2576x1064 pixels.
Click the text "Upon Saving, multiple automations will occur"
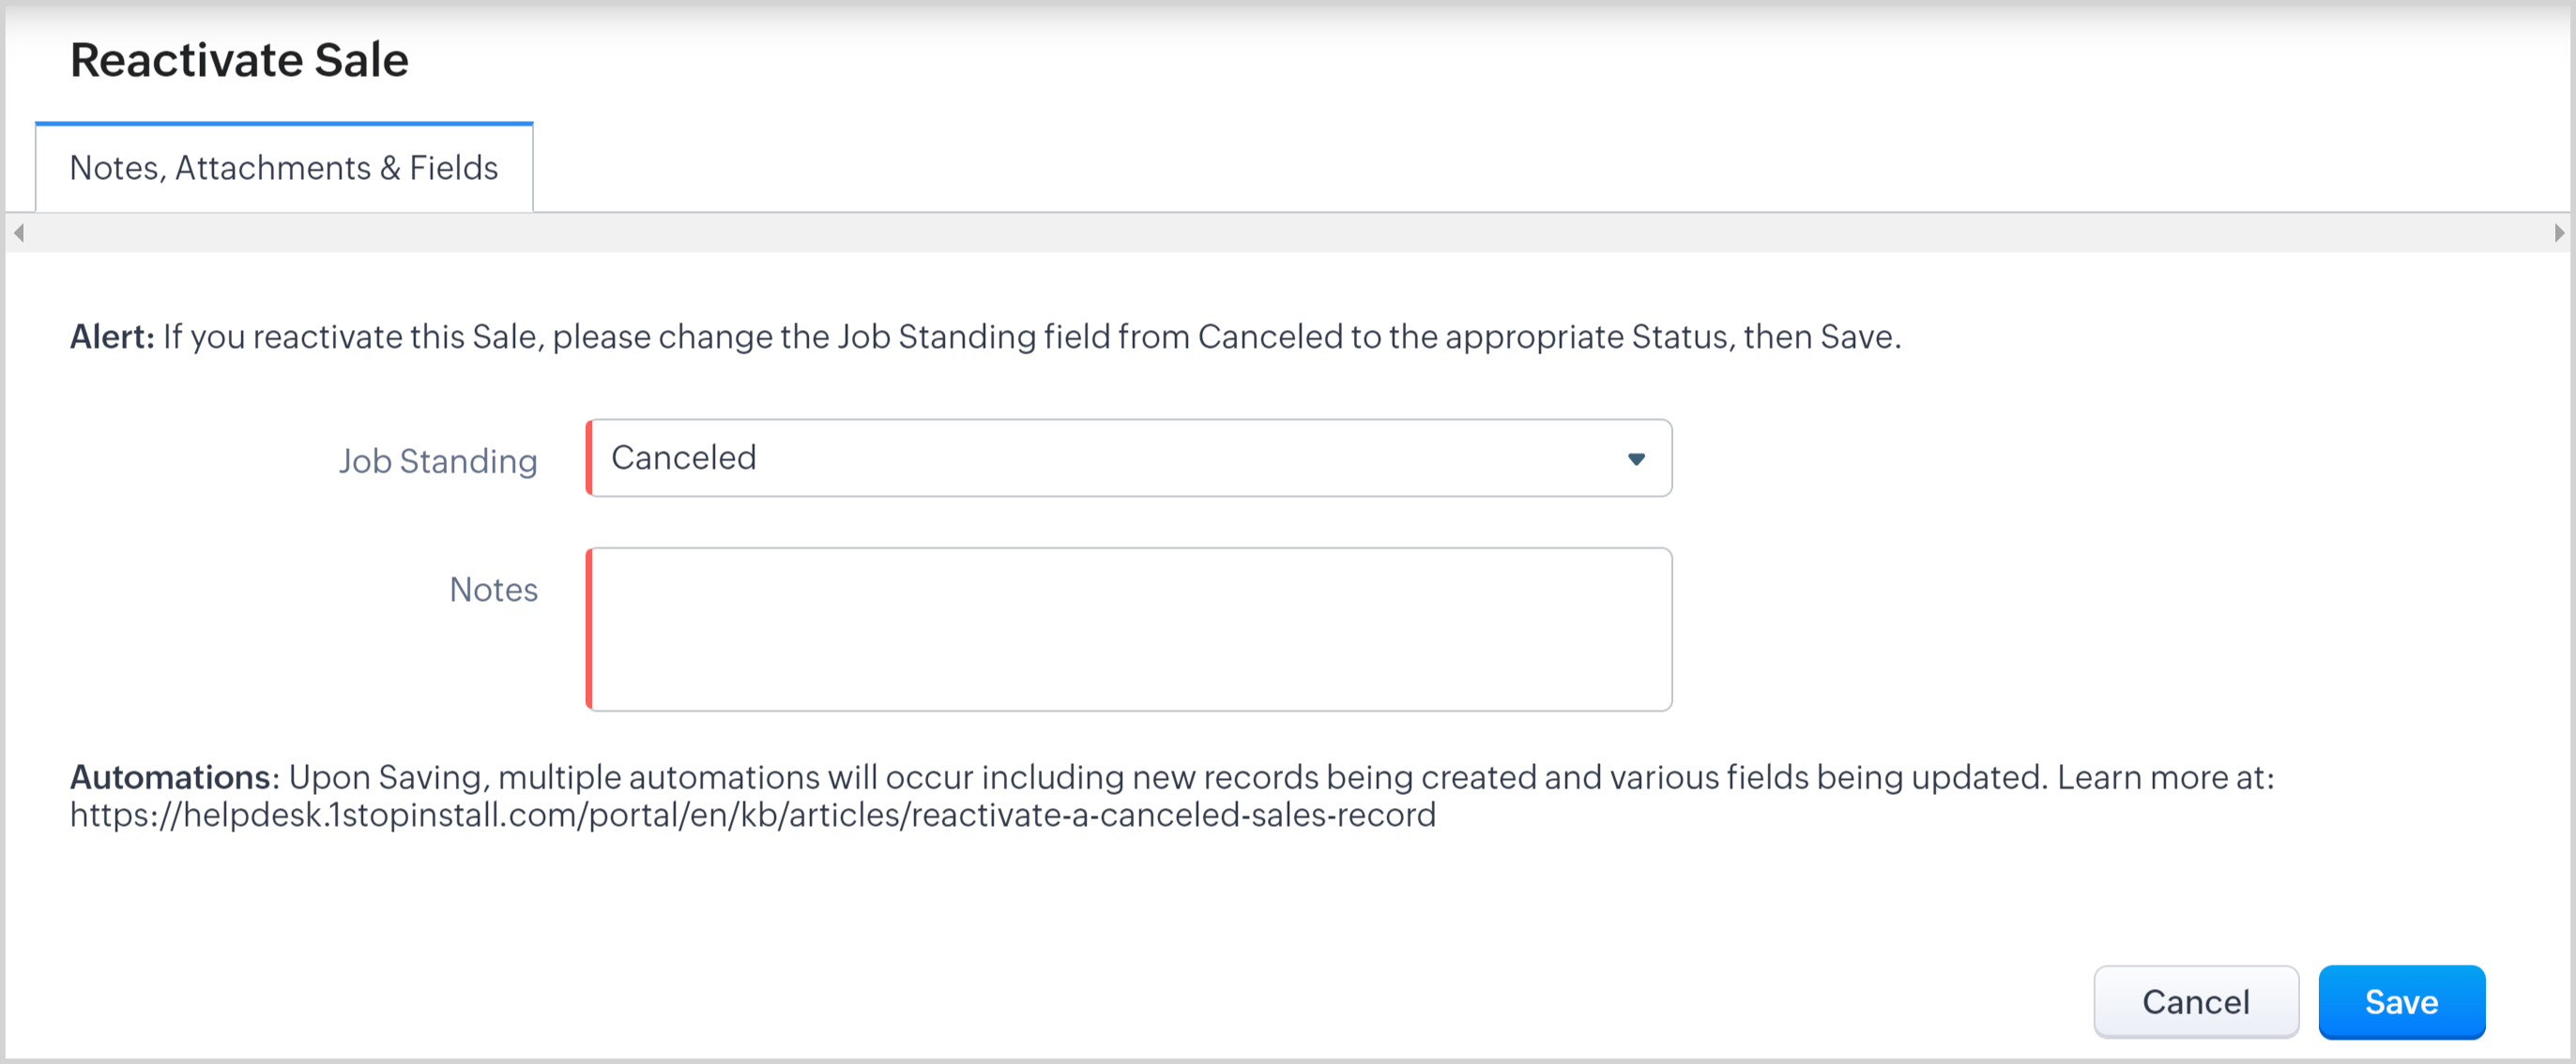(x=582, y=777)
